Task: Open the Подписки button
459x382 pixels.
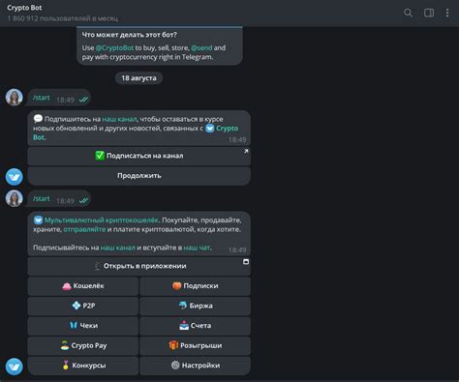Action: (195, 286)
